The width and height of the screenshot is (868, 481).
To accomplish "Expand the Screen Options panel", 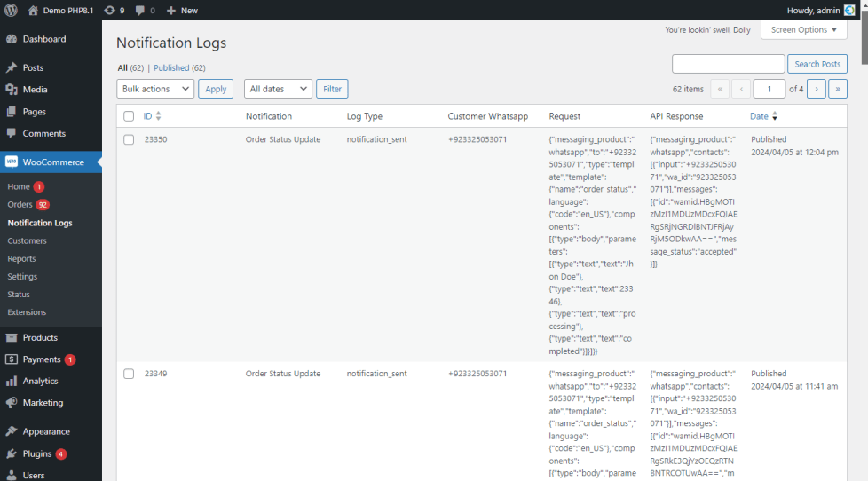I will click(804, 29).
